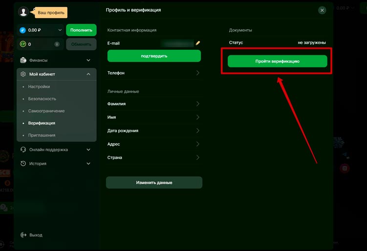Open the Фамилия row chevron
This screenshot has height=251, width=367.
198,104
